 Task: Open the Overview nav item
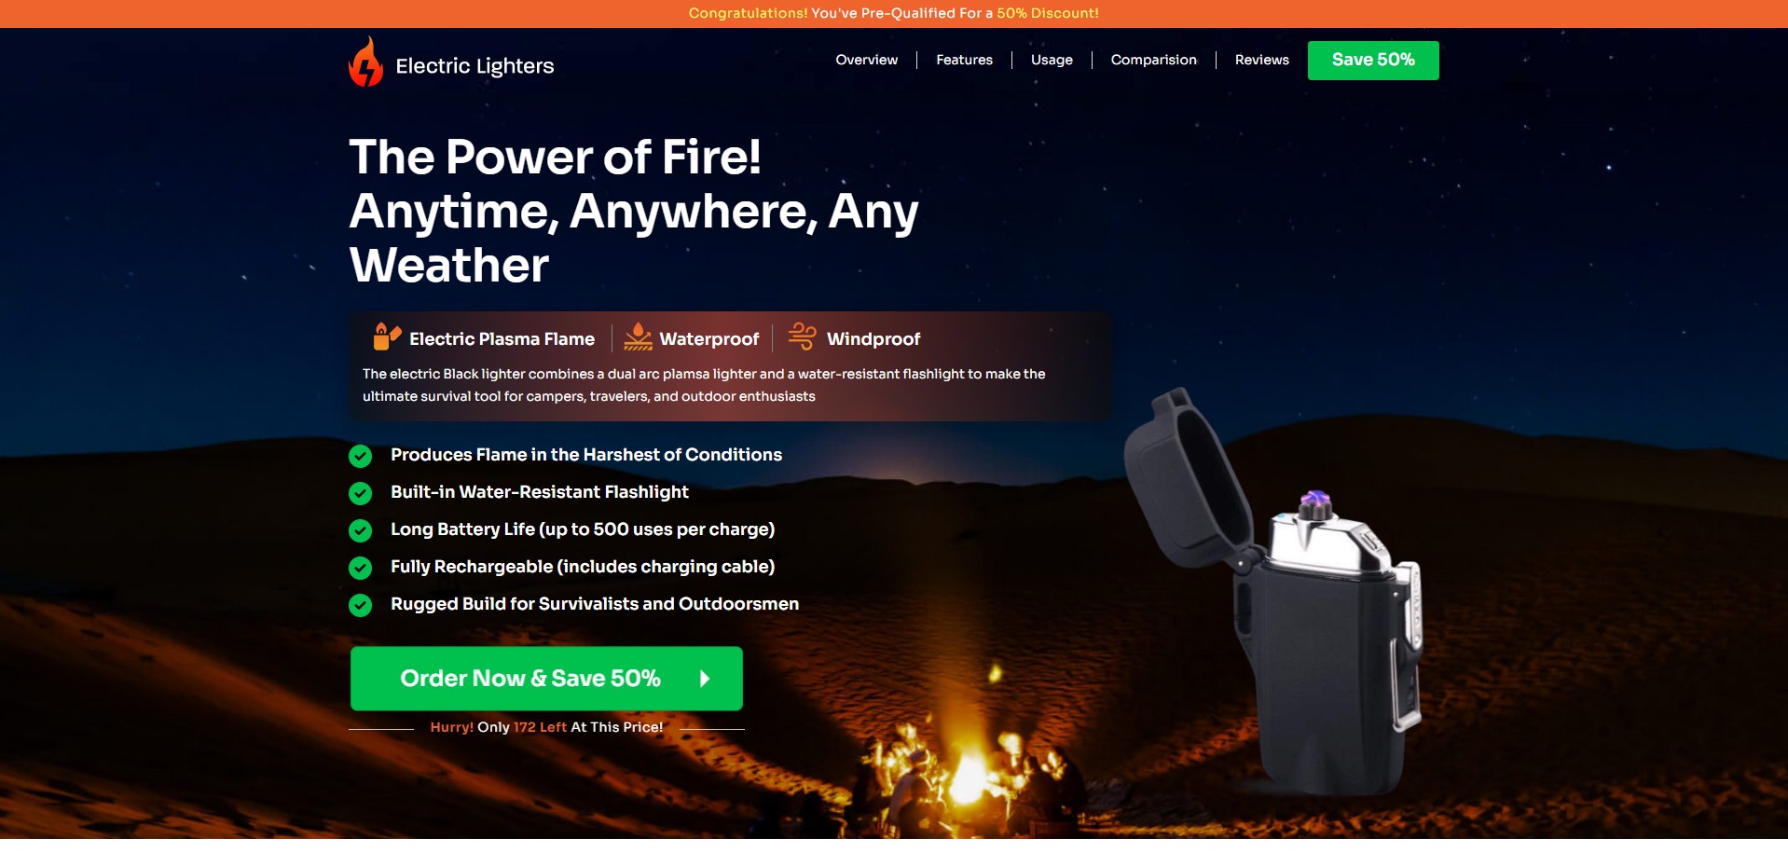[x=866, y=60]
